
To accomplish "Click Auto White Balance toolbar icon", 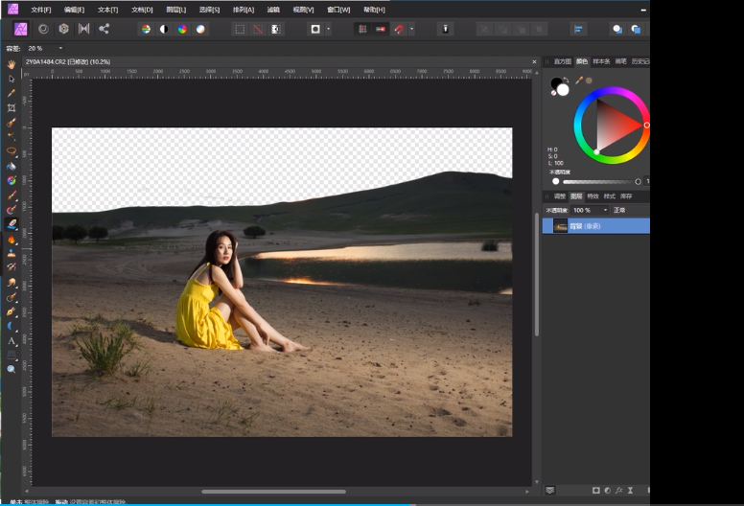I will (x=200, y=29).
